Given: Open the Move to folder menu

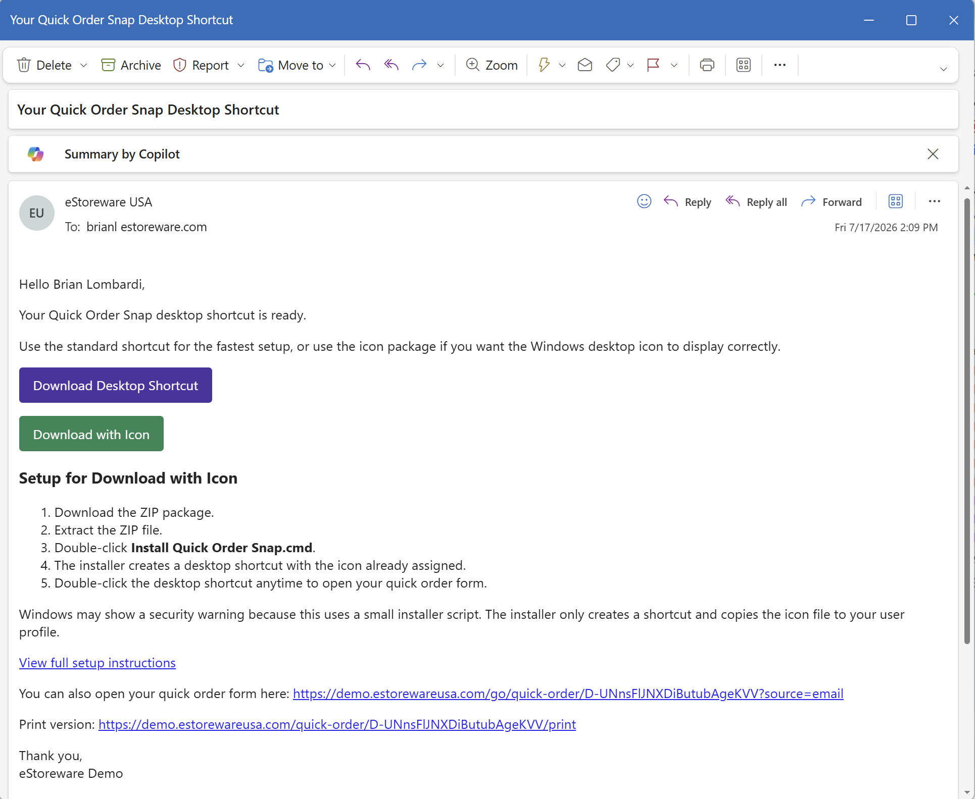Looking at the screenshot, I should [291, 65].
